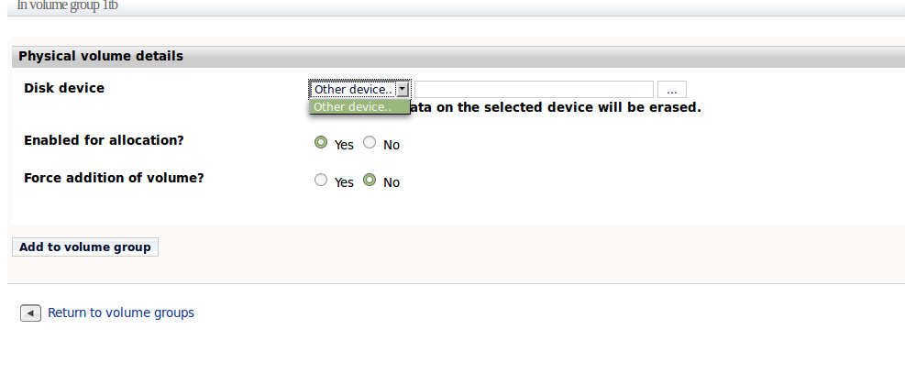Image resolution: width=905 pixels, height=373 pixels.
Task: Click the device path text field
Action: (534, 90)
